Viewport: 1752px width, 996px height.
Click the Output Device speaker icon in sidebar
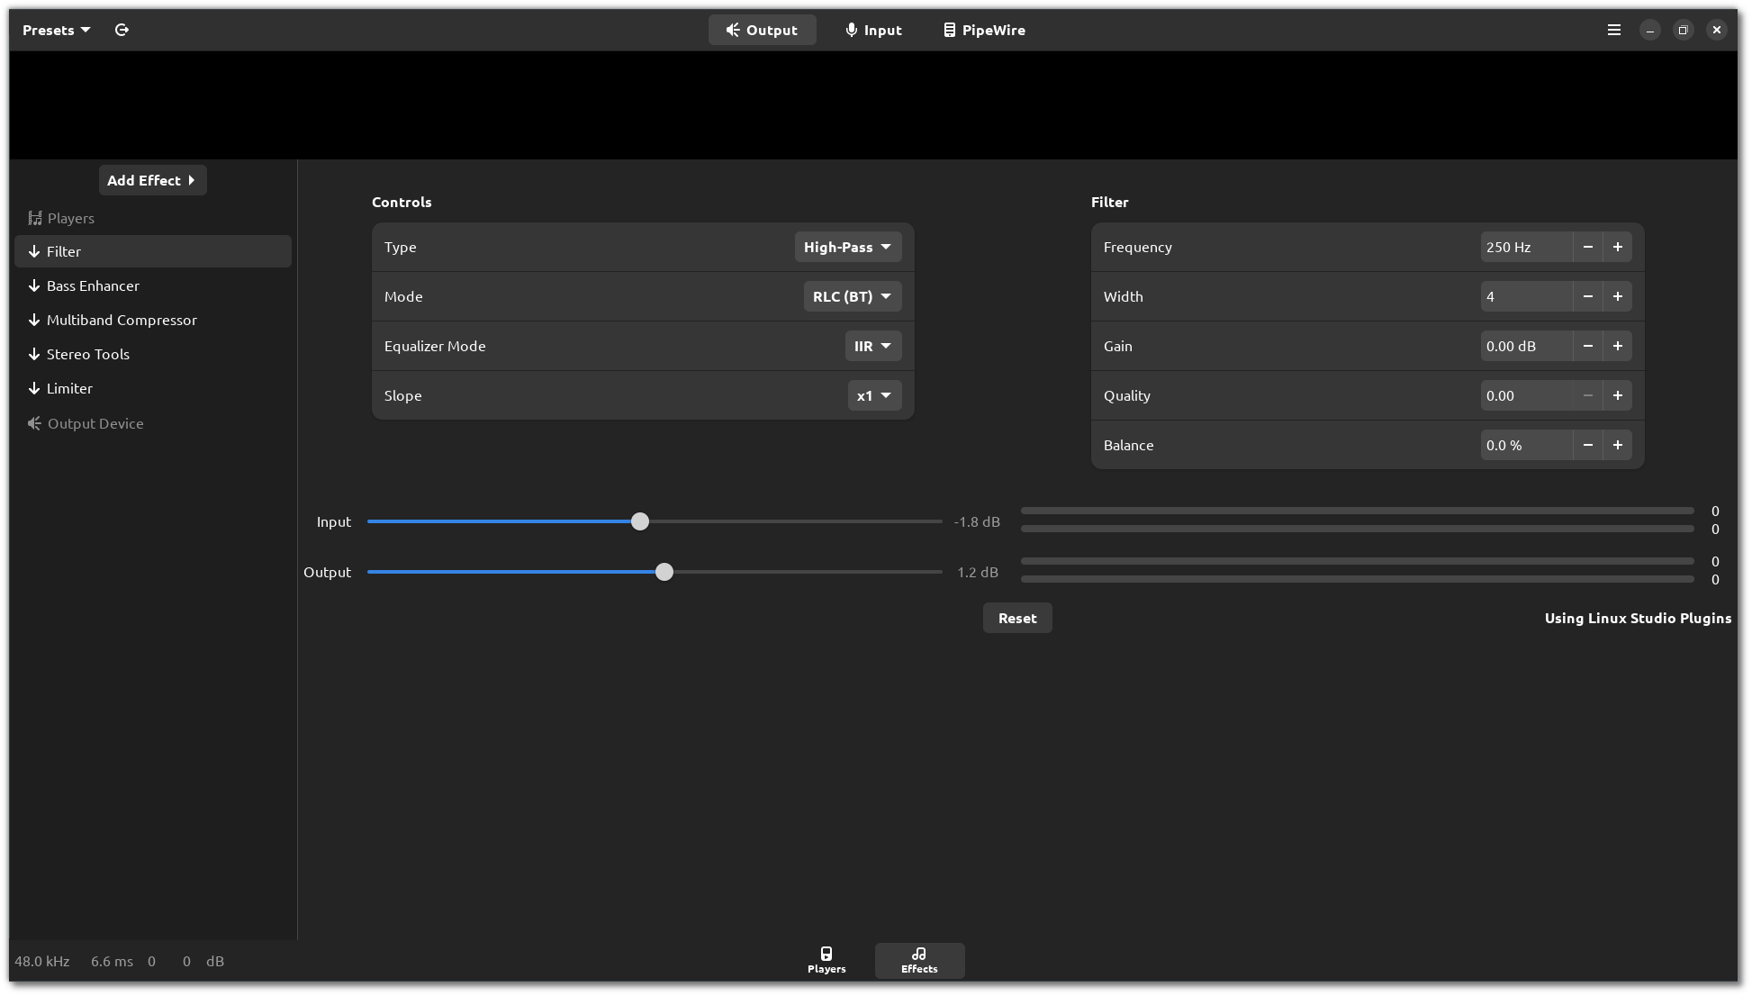pyautogui.click(x=34, y=423)
